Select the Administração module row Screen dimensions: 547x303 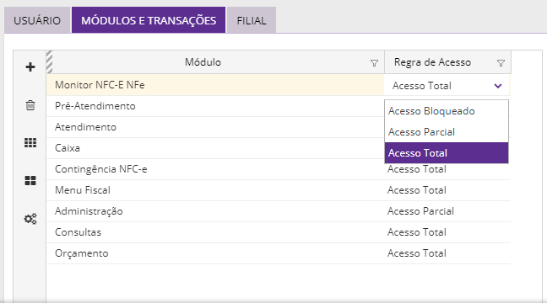click(279, 211)
